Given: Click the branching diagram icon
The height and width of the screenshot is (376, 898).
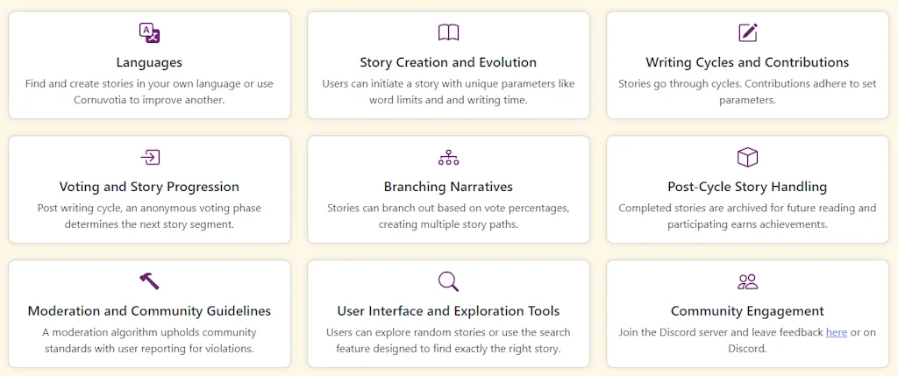Looking at the screenshot, I should click(448, 158).
